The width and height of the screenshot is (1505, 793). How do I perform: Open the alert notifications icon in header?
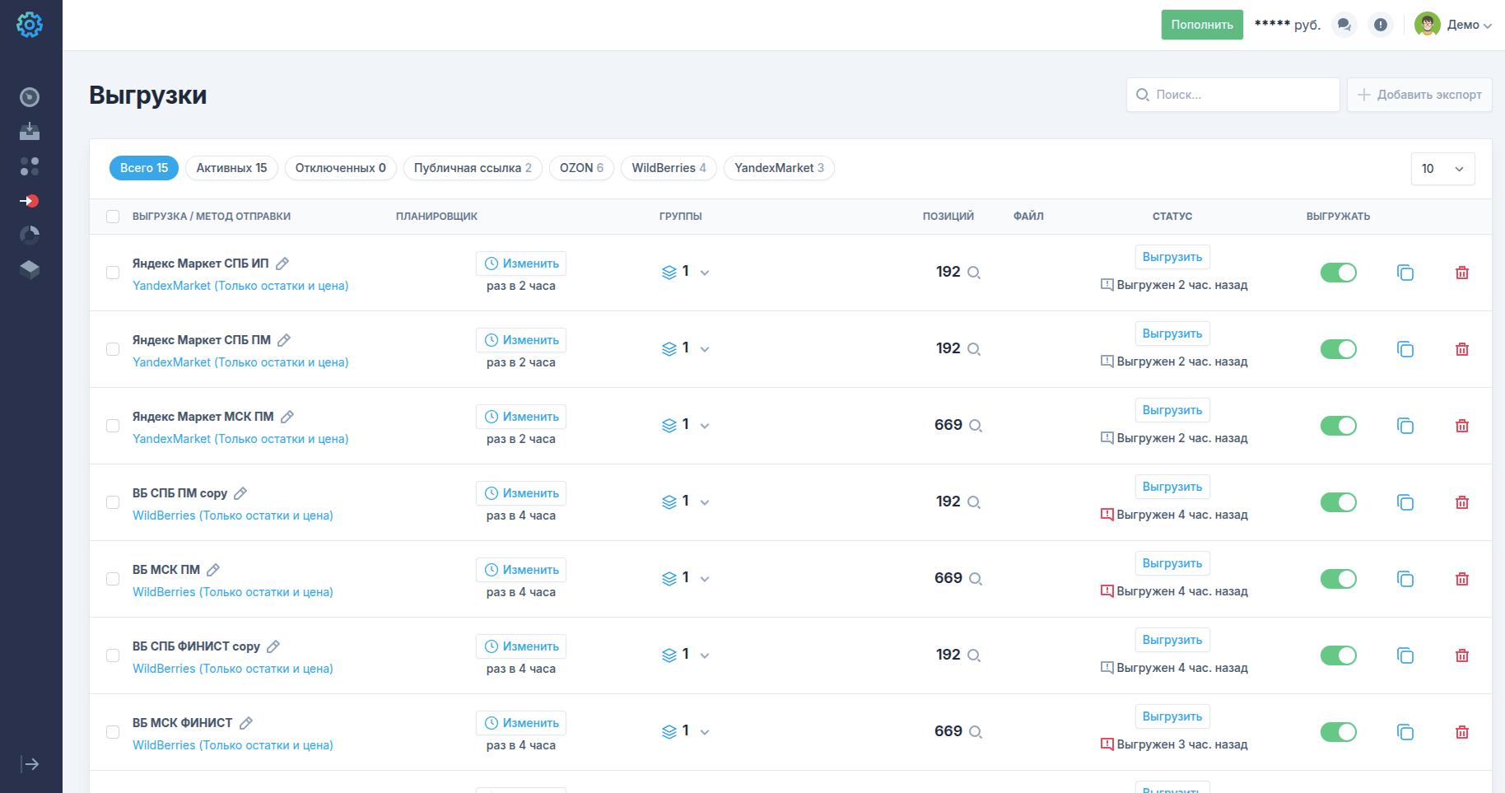coord(1381,25)
